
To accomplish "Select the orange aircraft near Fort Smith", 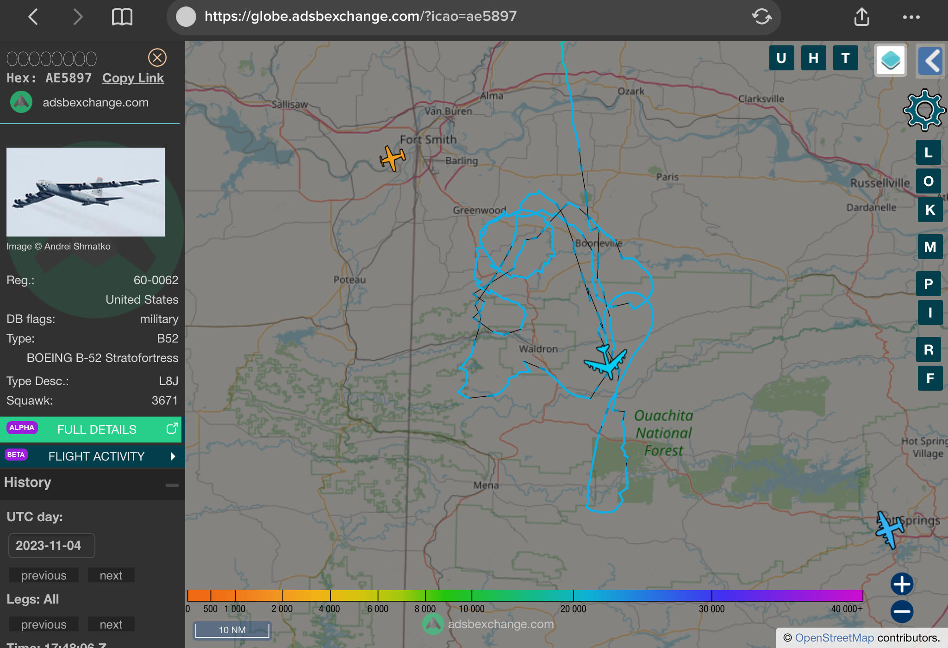I will [393, 158].
